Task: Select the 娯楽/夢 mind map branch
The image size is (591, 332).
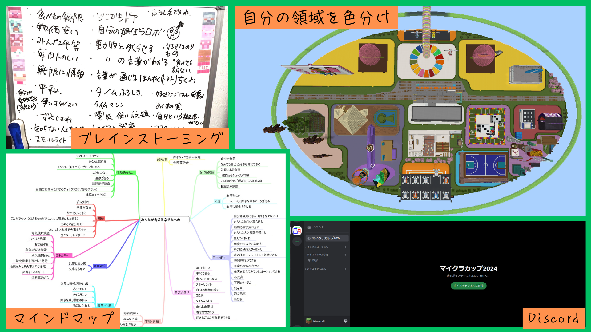Action: (x=162, y=160)
